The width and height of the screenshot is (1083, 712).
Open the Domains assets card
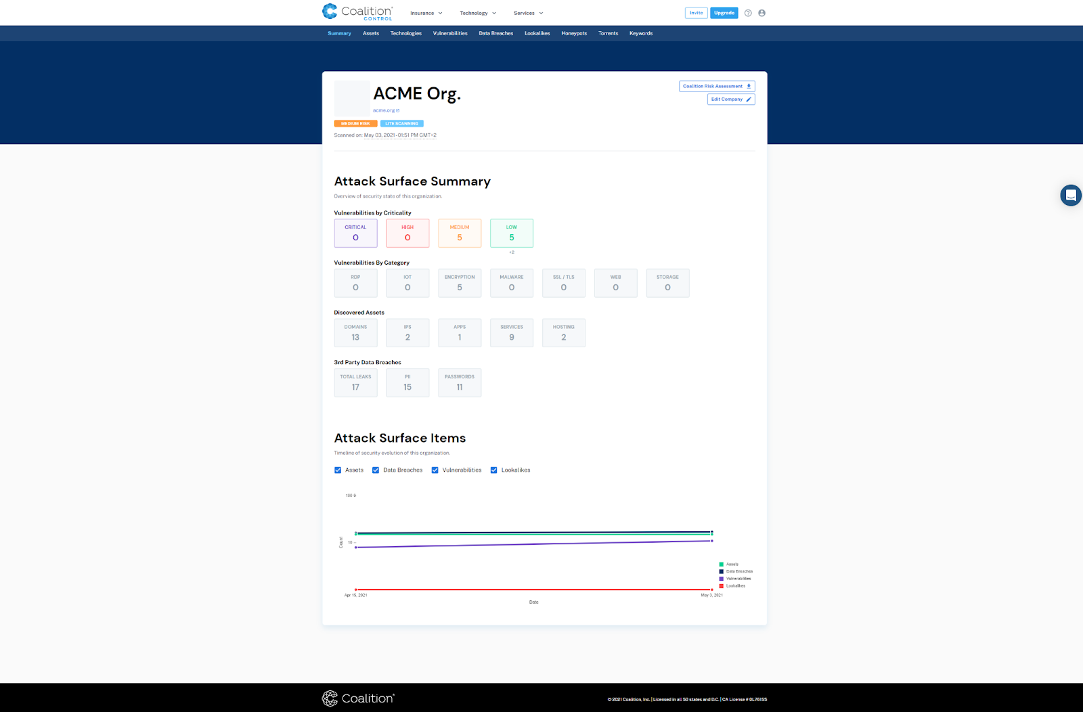pos(355,333)
